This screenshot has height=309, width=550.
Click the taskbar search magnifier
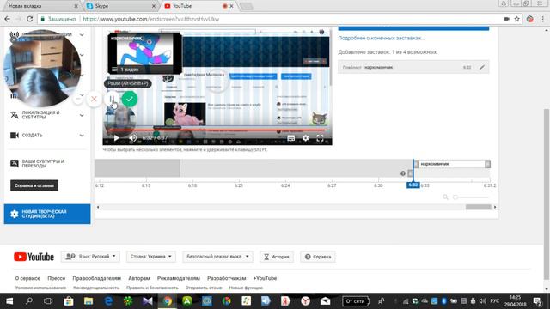(29, 301)
